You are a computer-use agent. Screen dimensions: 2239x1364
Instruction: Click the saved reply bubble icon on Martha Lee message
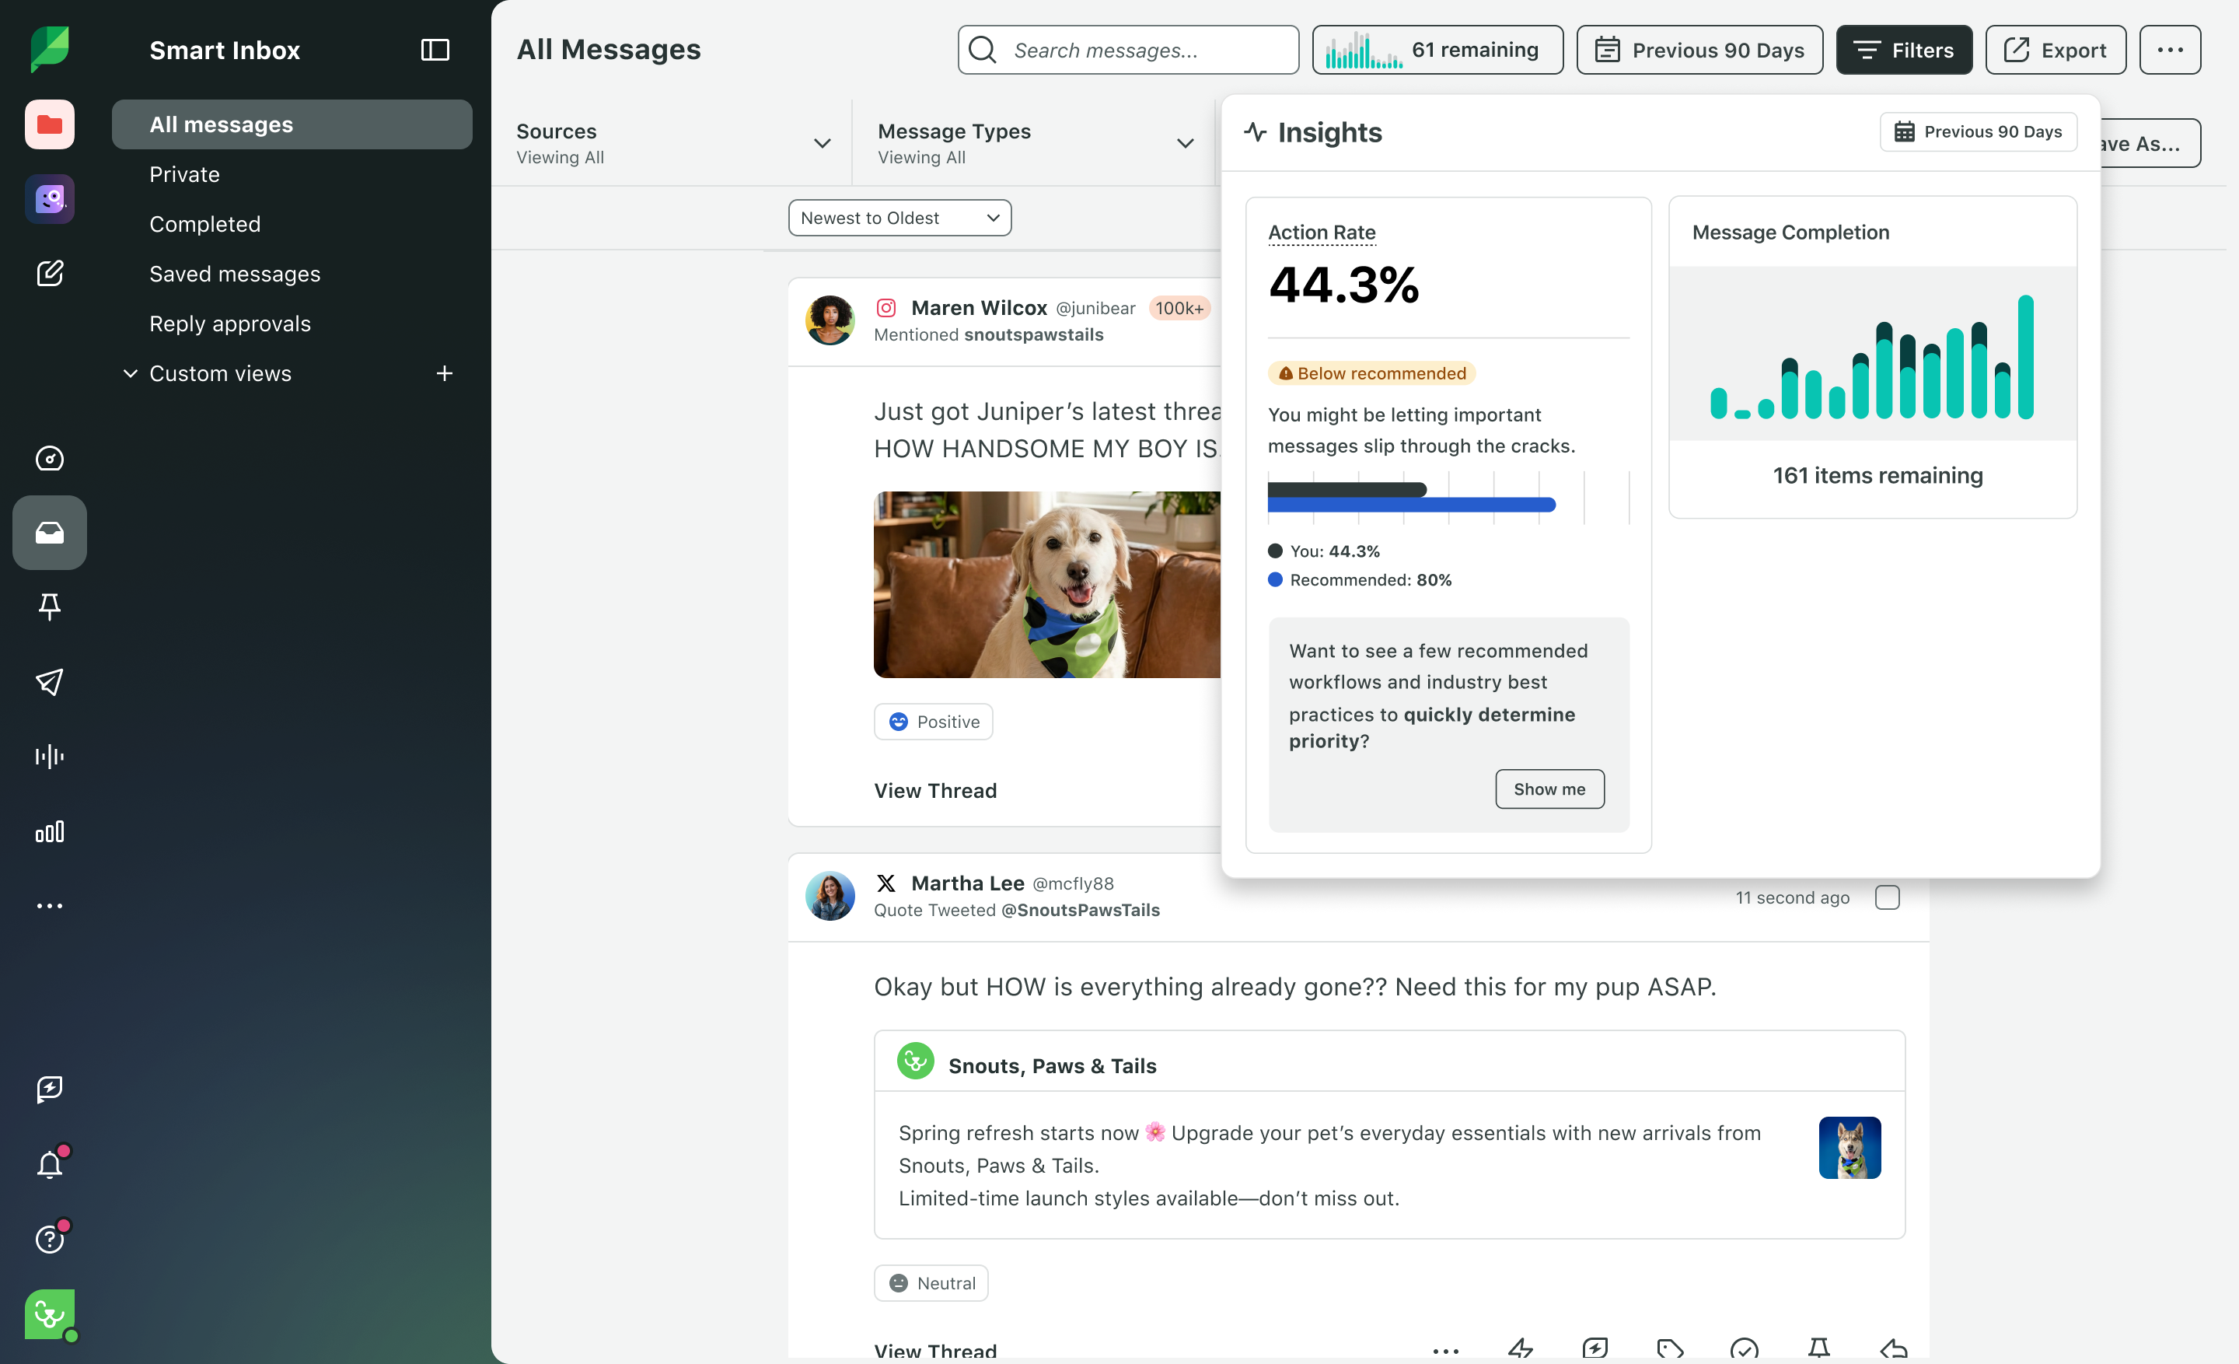(1595, 1350)
